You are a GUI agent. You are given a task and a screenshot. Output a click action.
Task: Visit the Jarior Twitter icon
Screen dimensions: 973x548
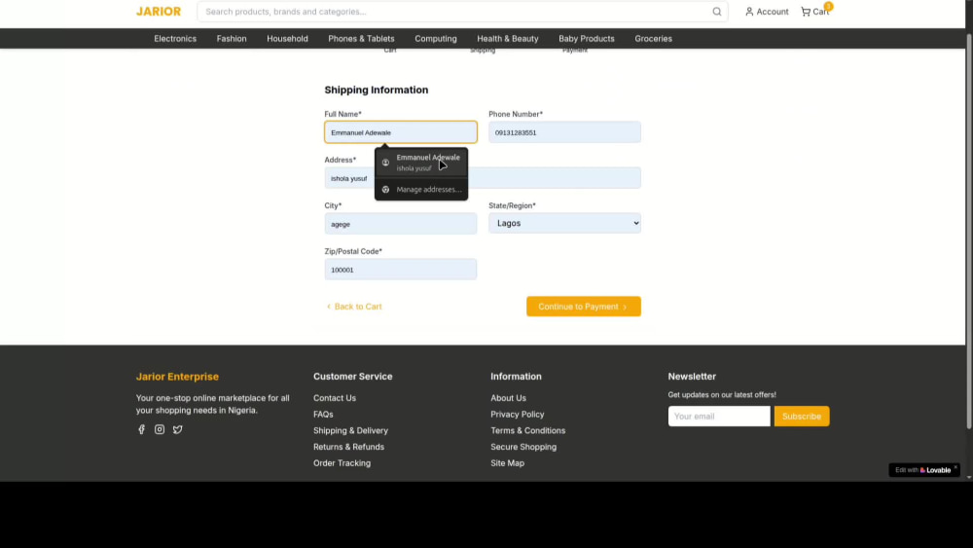pyautogui.click(x=177, y=429)
